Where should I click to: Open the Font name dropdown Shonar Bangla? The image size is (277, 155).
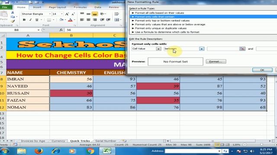(50, 14)
